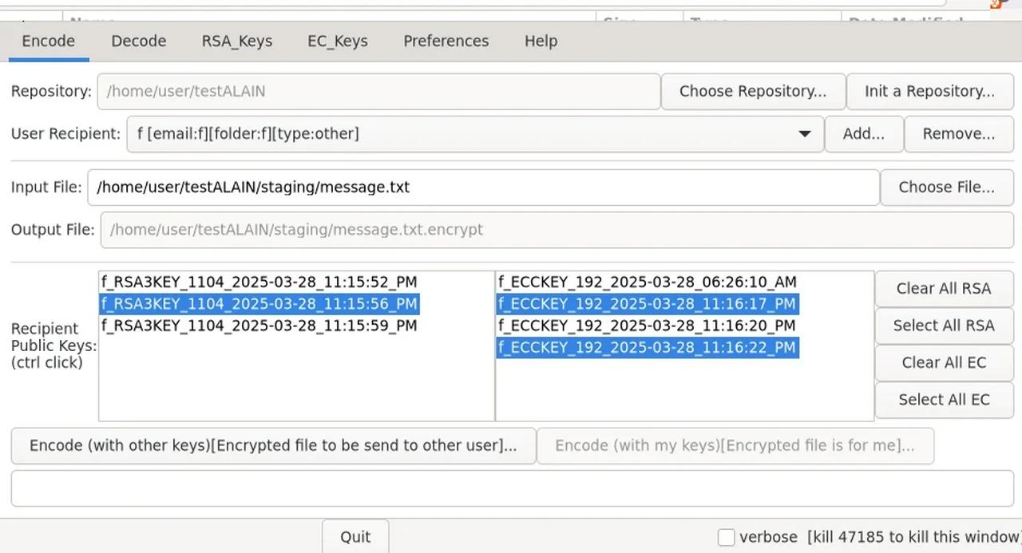Image resolution: width=1022 pixels, height=553 pixels.
Task: Expand the User Recipient dropdown
Action: 804,133
